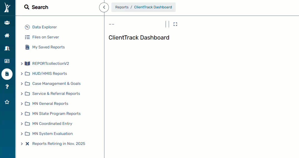This screenshot has height=158, width=299.
Task: Click the REPORTcollectionV2 book icon
Action: [x=27, y=63]
